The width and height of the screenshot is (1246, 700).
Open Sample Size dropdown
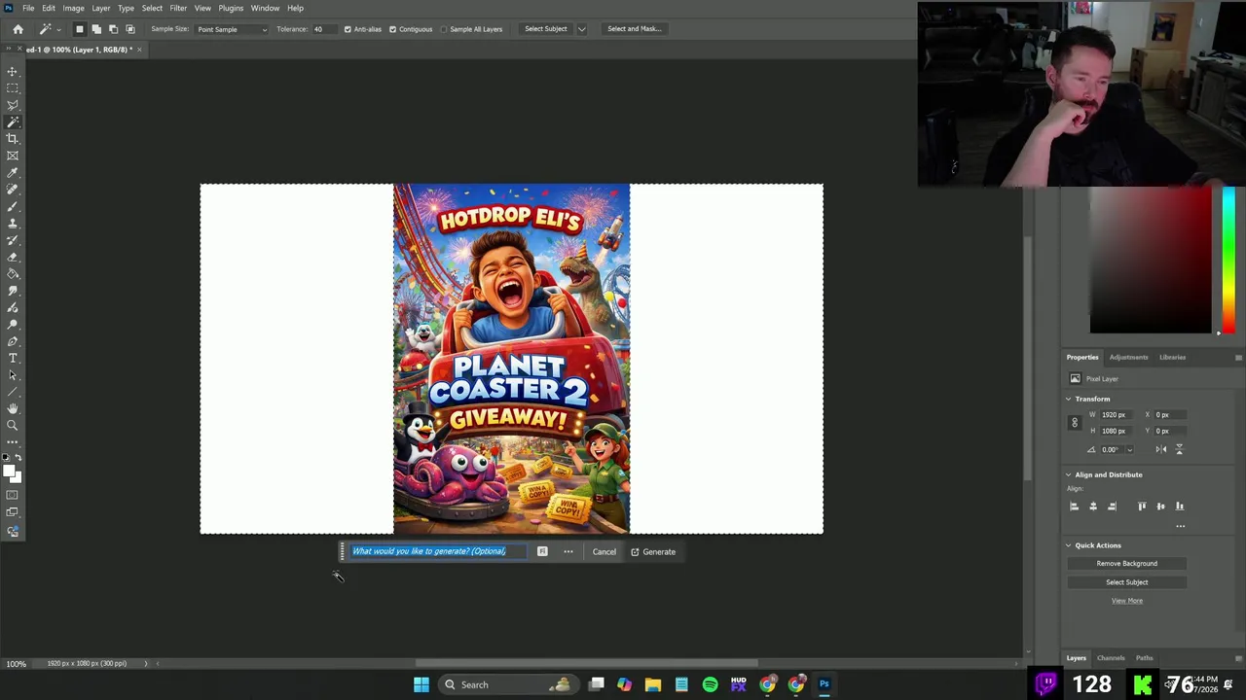[232, 29]
